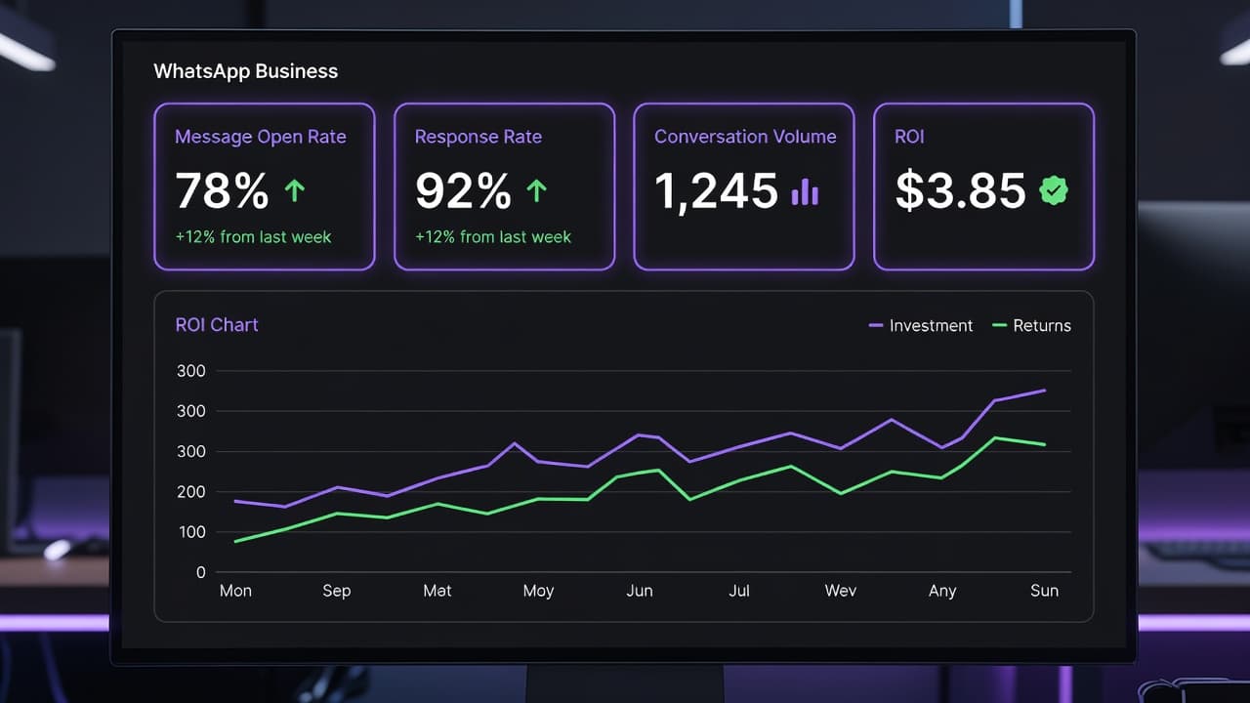Toggle the Returns series in the legend
Image resolution: width=1250 pixels, height=703 pixels.
pos(1031,326)
